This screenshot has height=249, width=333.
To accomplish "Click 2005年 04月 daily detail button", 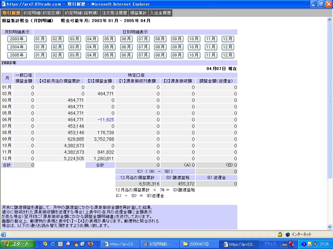I will (92, 55).
